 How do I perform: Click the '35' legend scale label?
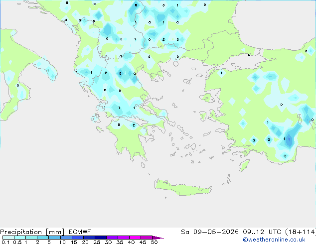[120, 242]
